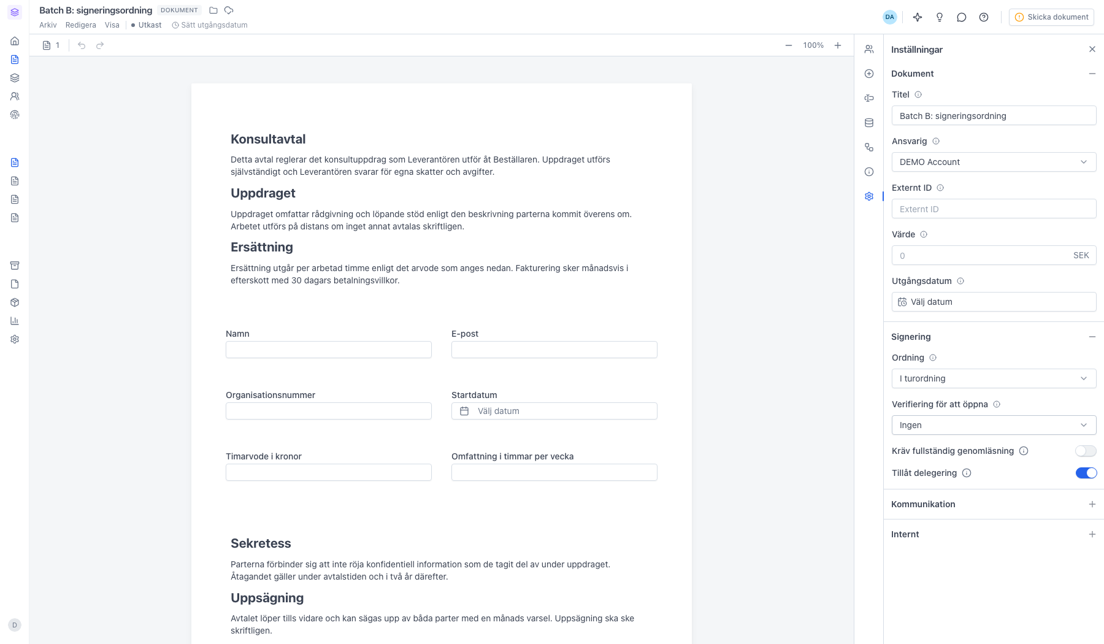This screenshot has width=1104, height=644.
Task: Click the E-post input field
Action: pos(554,350)
